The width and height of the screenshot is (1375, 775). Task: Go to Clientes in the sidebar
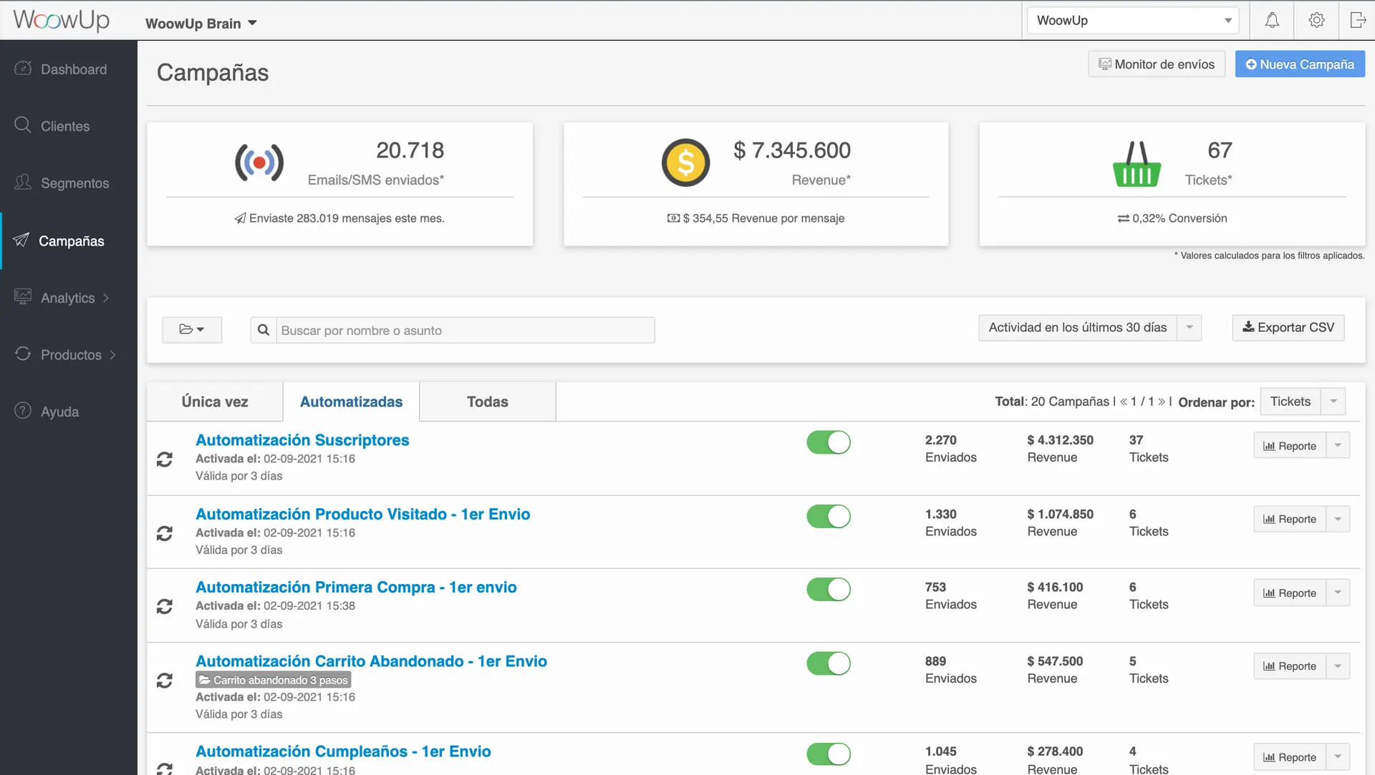pos(64,126)
